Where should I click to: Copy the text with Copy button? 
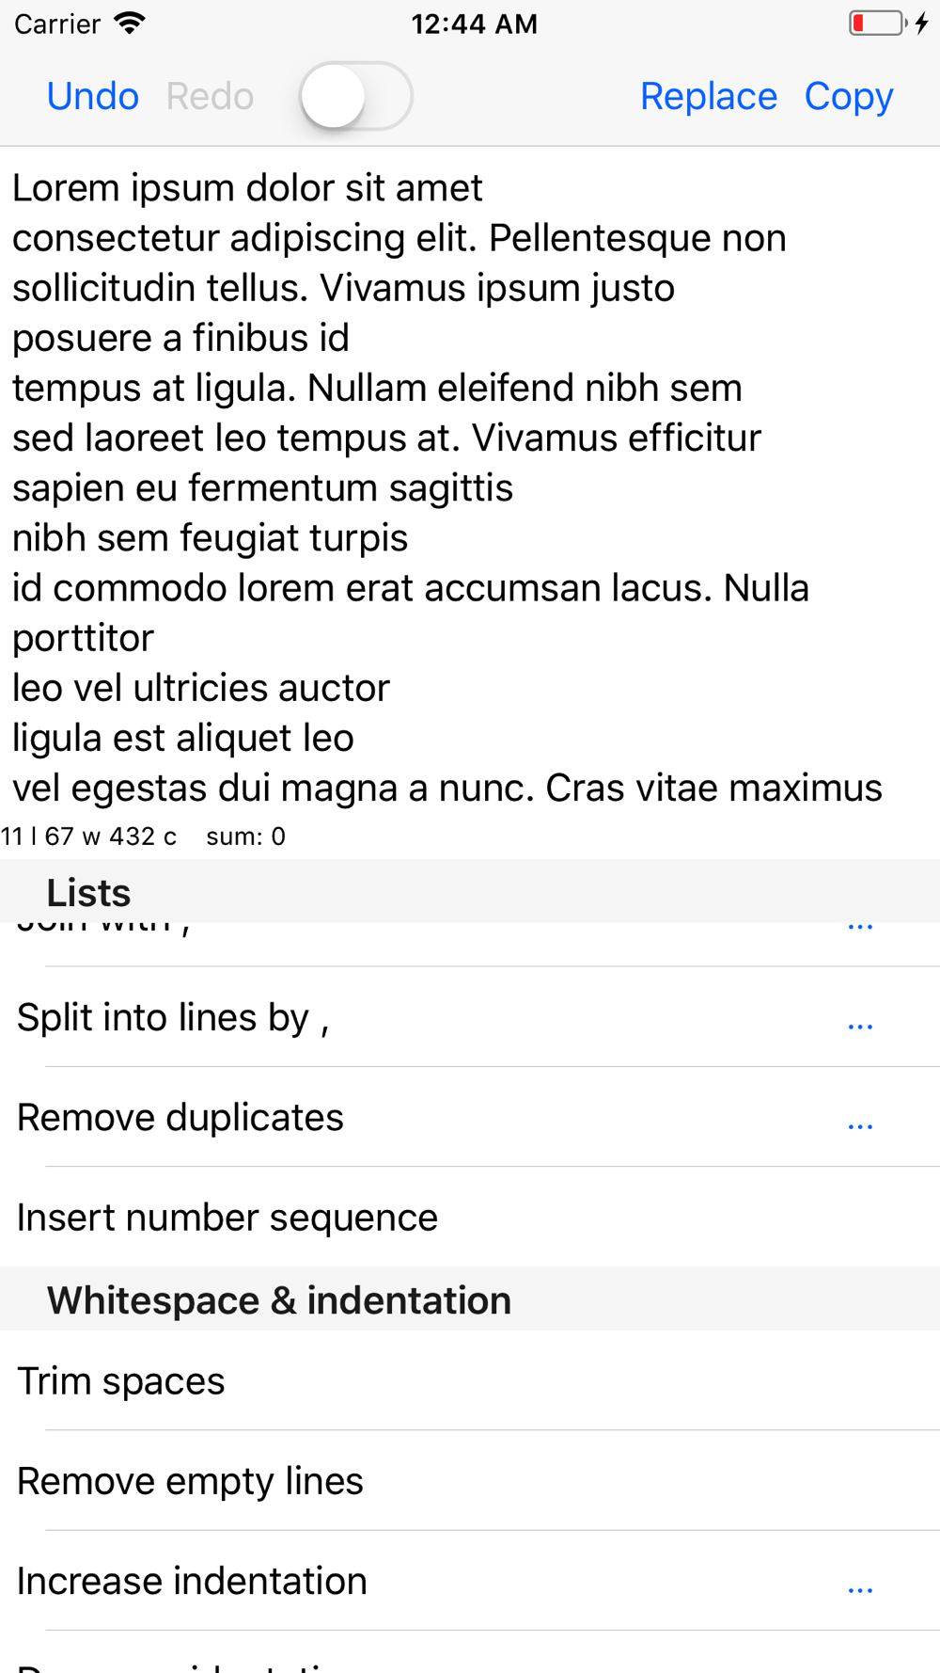(x=849, y=96)
